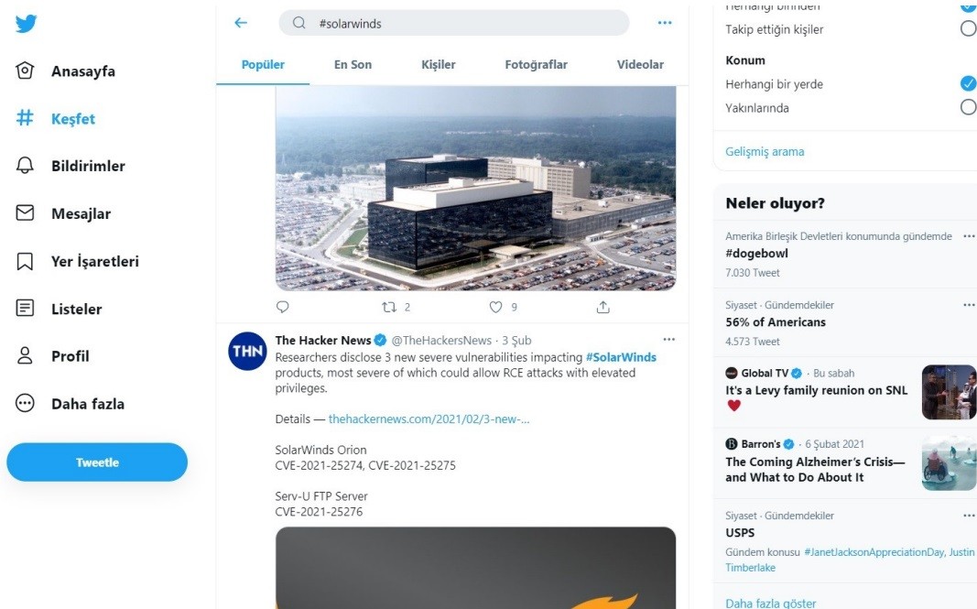Open the NSA building photo
This screenshot has height=609, width=977.
tap(475, 188)
